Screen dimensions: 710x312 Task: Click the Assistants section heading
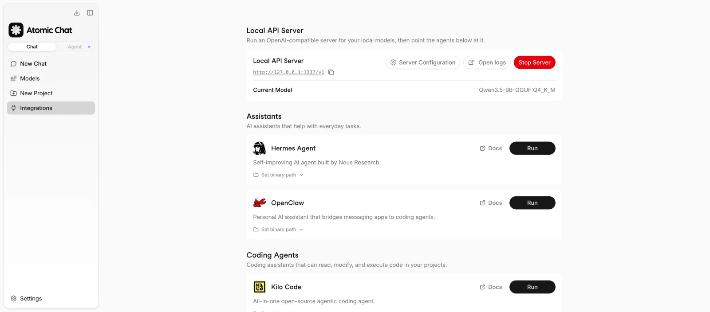pos(264,117)
